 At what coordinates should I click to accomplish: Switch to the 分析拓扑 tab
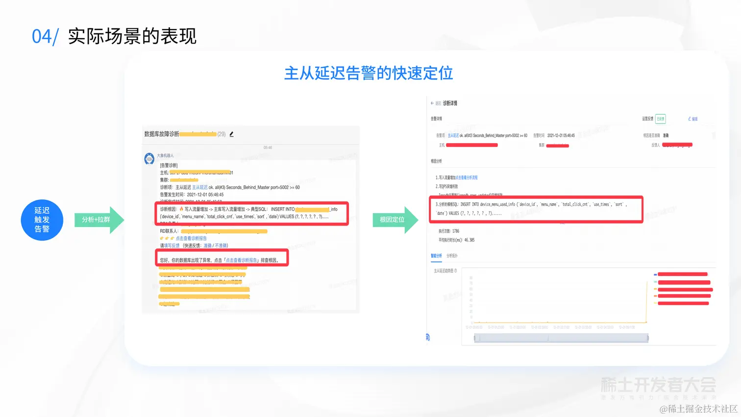point(452,256)
